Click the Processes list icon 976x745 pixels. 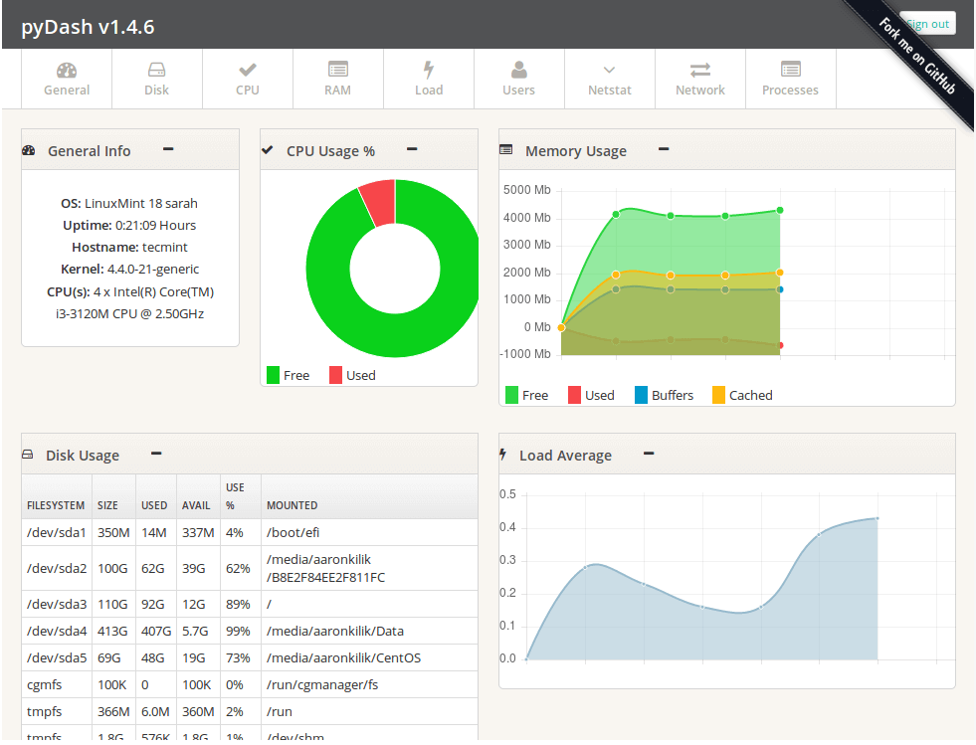[791, 69]
